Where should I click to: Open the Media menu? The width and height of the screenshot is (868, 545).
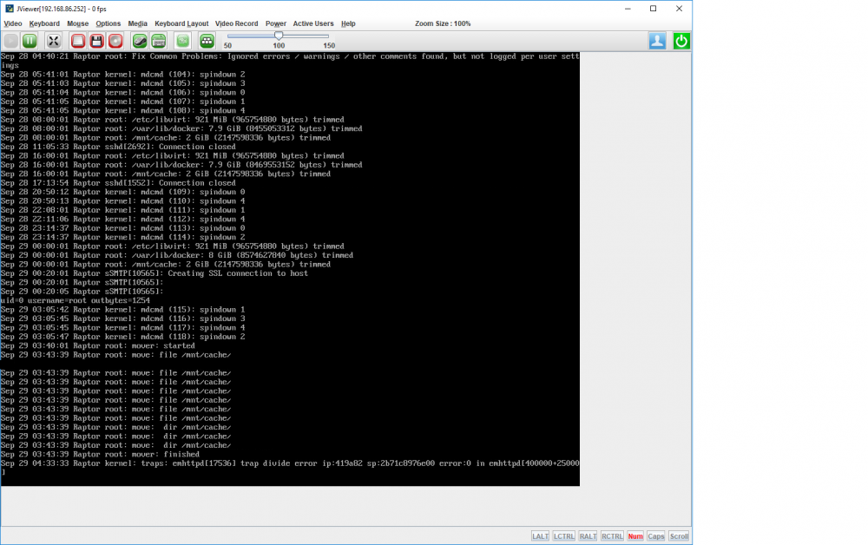137,23
